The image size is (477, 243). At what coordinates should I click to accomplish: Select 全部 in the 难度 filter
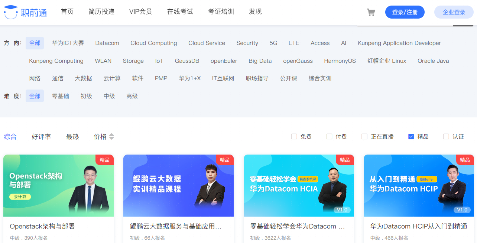[35, 96]
